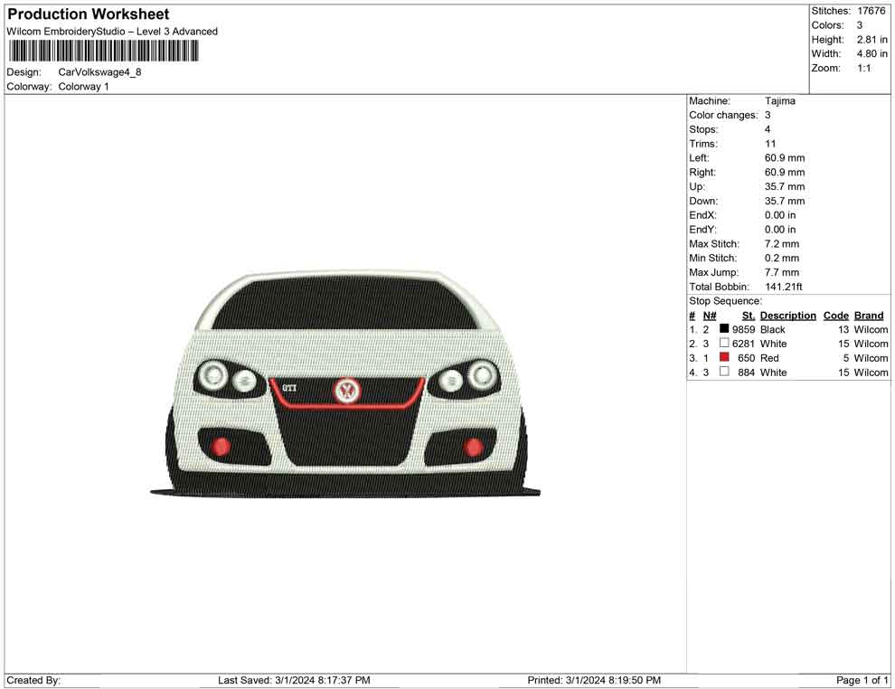895x689 pixels.
Task: Click the stitch count '884' in row 4
Action: pyautogui.click(x=747, y=373)
